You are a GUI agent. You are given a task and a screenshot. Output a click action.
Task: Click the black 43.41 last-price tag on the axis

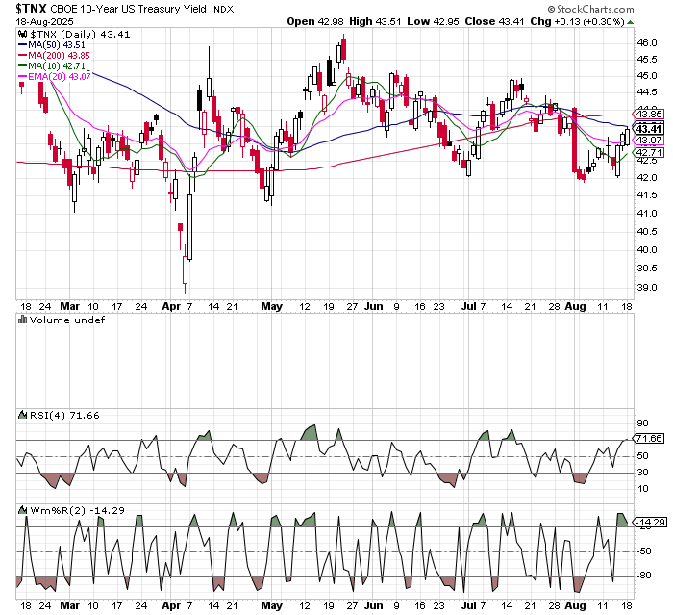[649, 129]
